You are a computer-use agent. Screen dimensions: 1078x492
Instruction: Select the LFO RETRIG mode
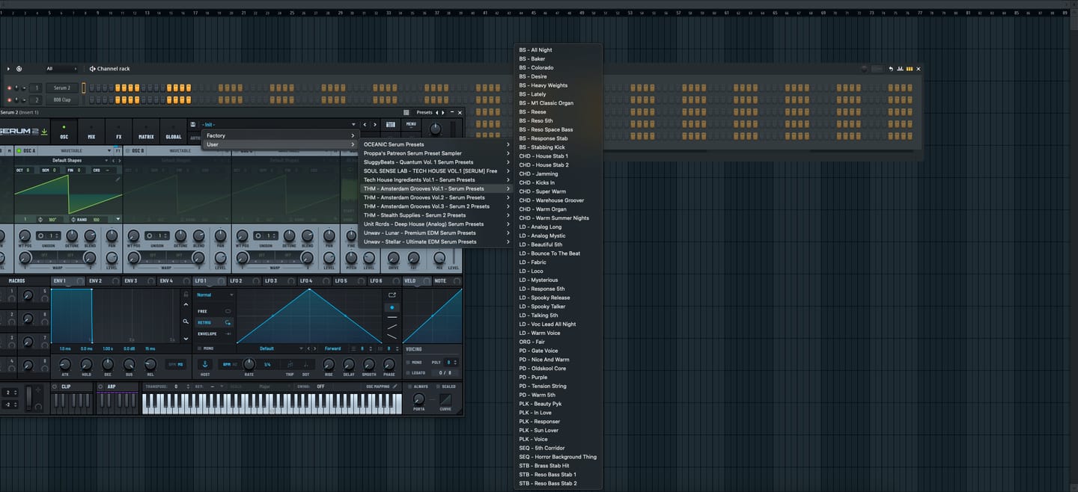click(x=214, y=322)
